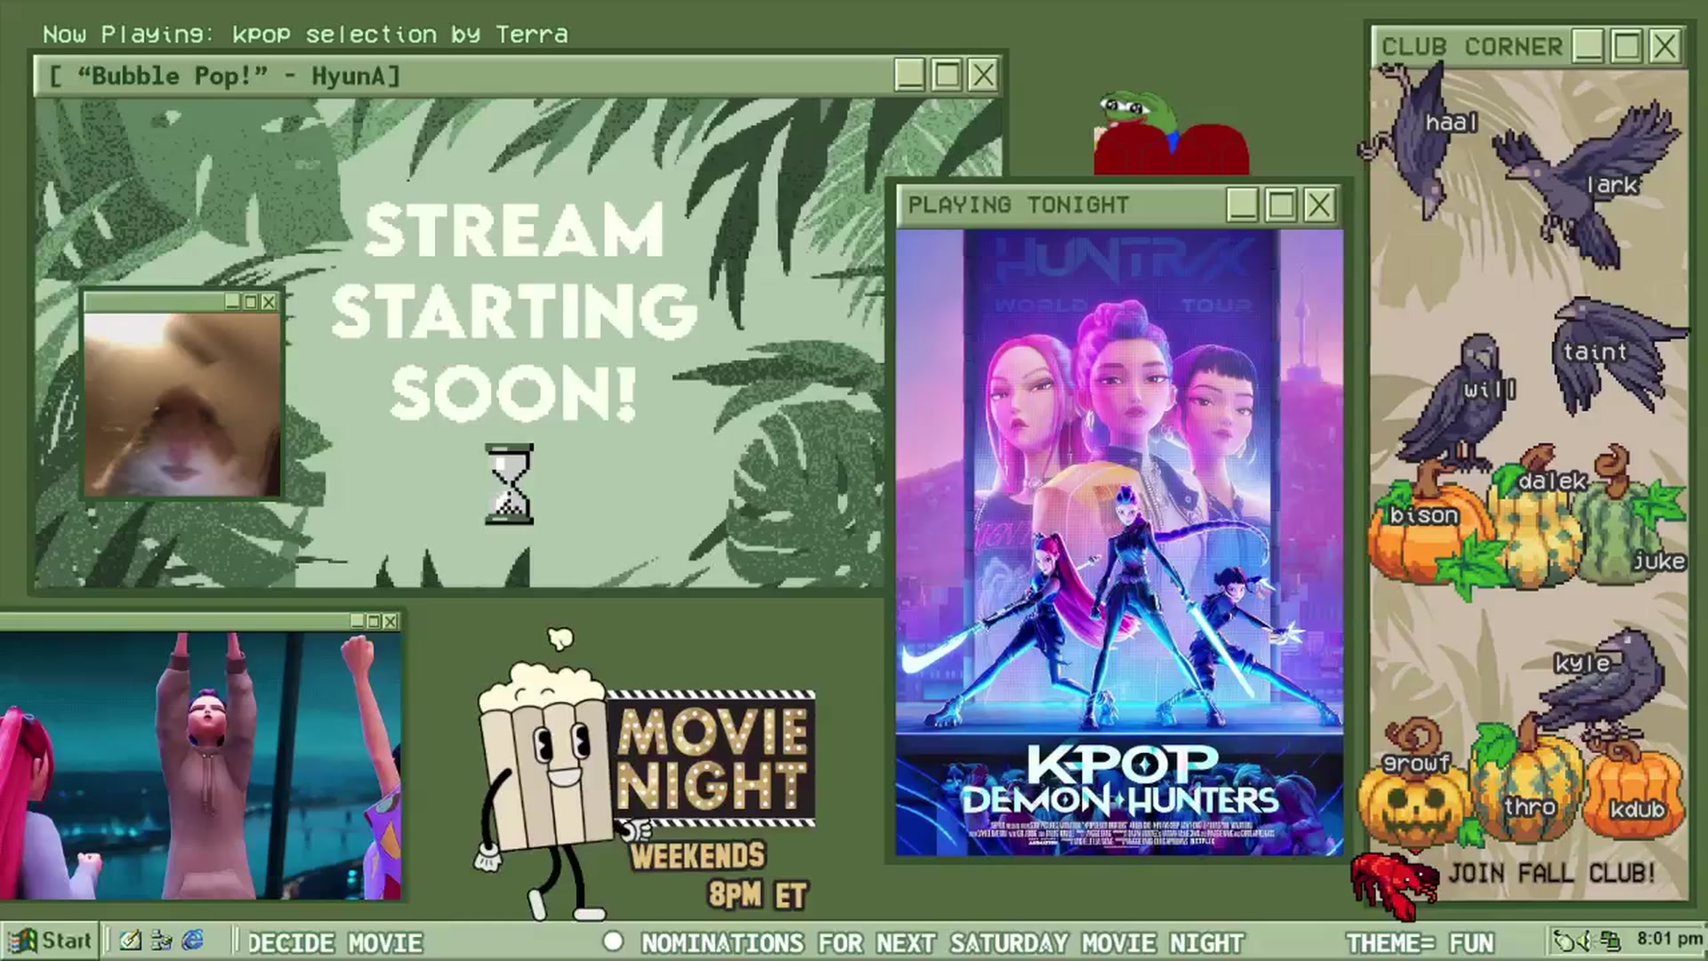This screenshot has height=961, width=1708.
Task: Minimize the Bubble Pop! HyunA window
Action: 910,75
